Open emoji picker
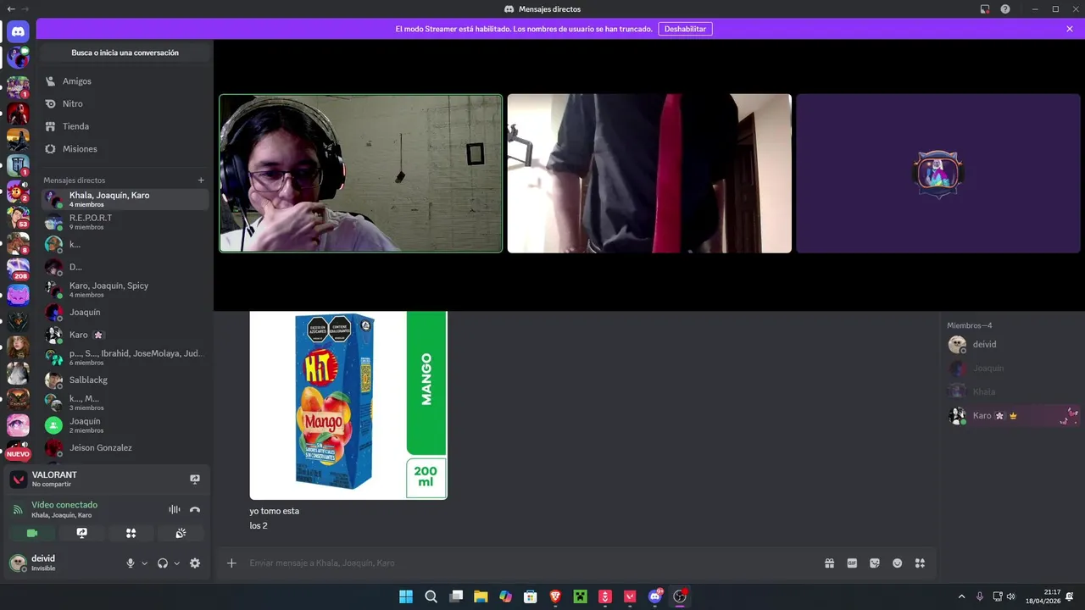Screen dimensions: 1085x610 897,563
